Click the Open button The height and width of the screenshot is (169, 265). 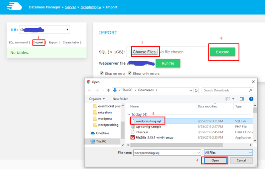point(215,161)
